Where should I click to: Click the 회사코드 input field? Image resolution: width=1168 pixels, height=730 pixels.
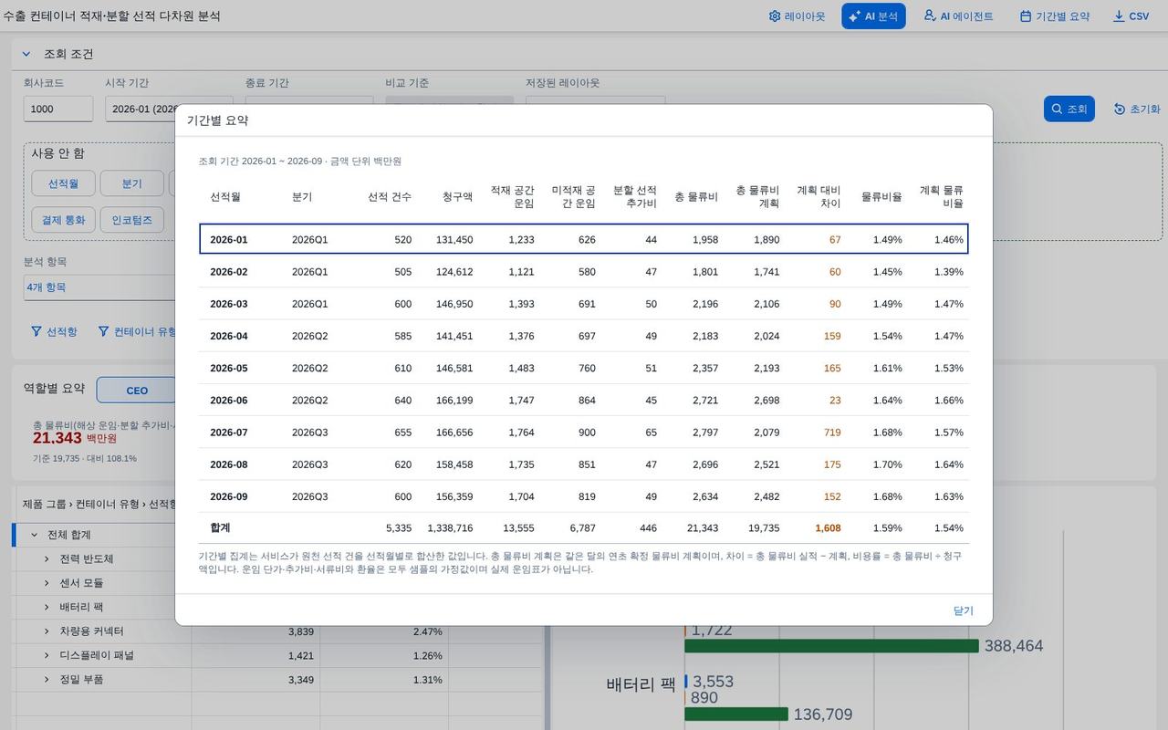[58, 109]
